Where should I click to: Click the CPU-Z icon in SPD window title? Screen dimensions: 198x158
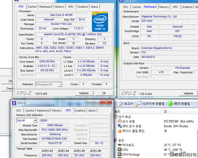point(14,103)
